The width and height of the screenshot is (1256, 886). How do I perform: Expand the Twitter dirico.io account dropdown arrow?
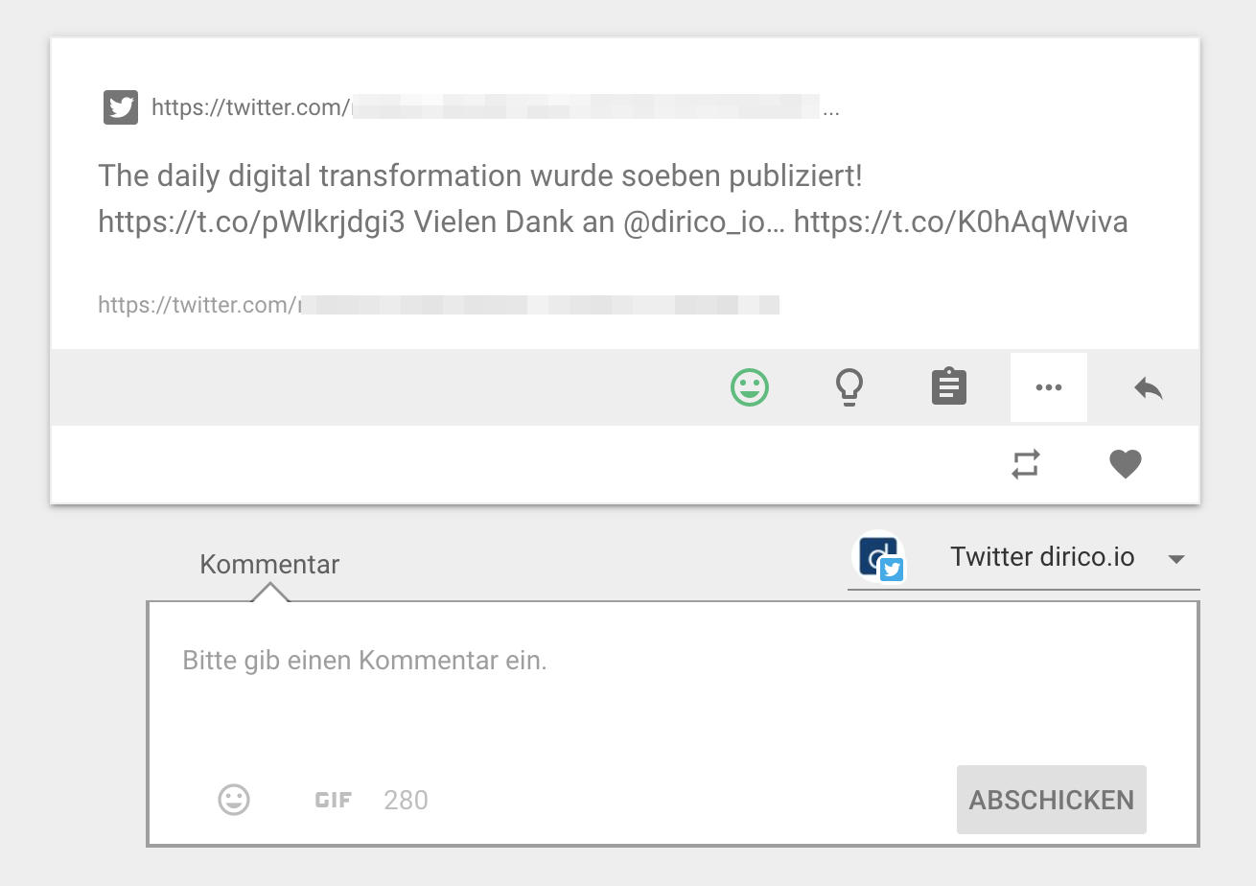(x=1176, y=559)
